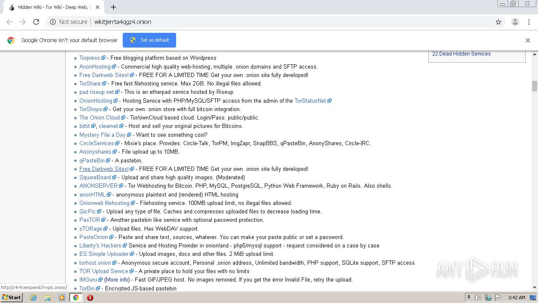Viewport: 538px width, 303px height.
Task: Open the ANONSERVER link
Action: point(99,186)
